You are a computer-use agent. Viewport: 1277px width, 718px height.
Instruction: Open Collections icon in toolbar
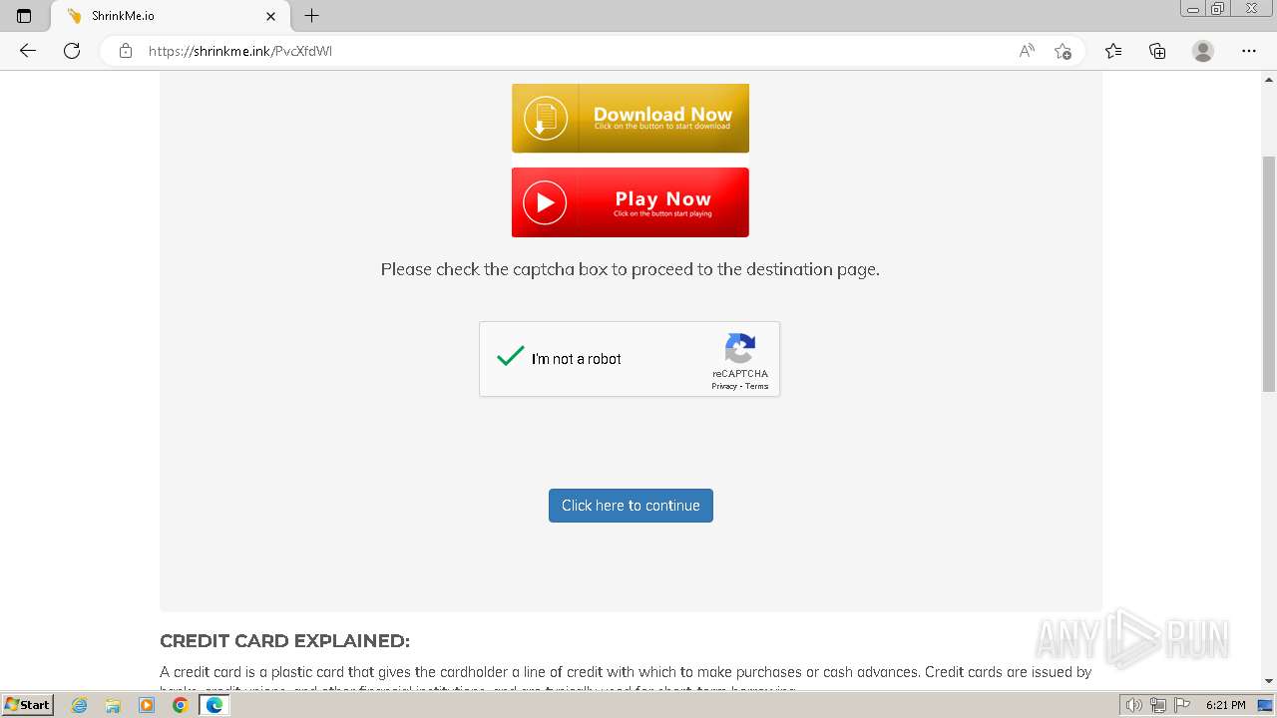coord(1157,51)
